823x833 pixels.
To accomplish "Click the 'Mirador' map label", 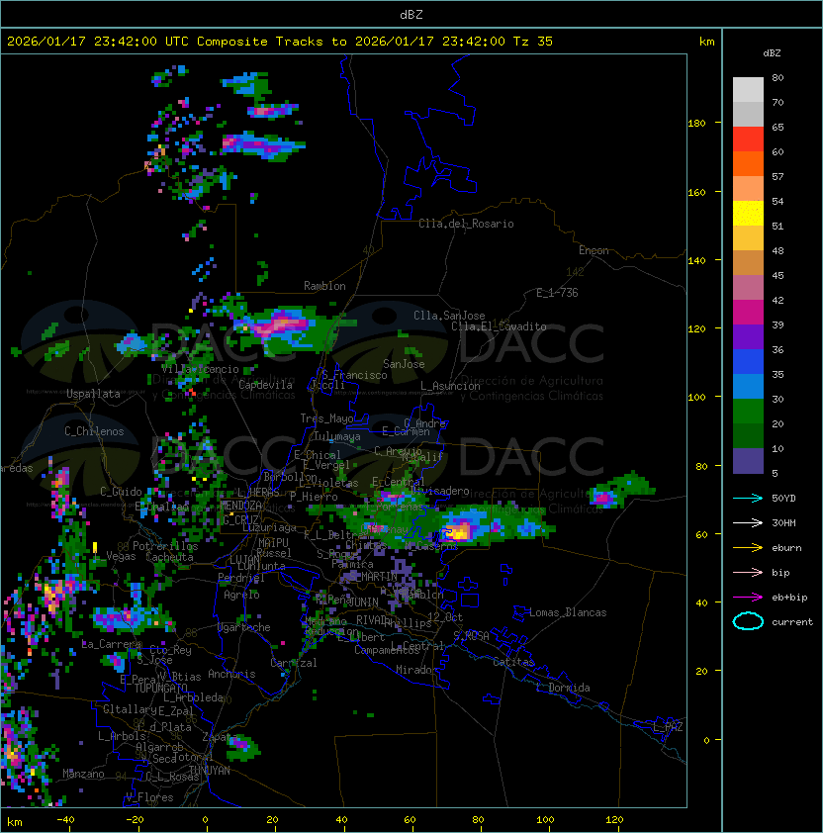I will pyautogui.click(x=417, y=670).
